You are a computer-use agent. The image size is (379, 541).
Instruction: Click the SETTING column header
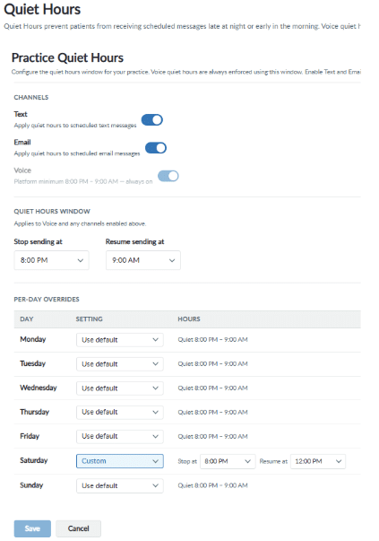pyautogui.click(x=90, y=319)
